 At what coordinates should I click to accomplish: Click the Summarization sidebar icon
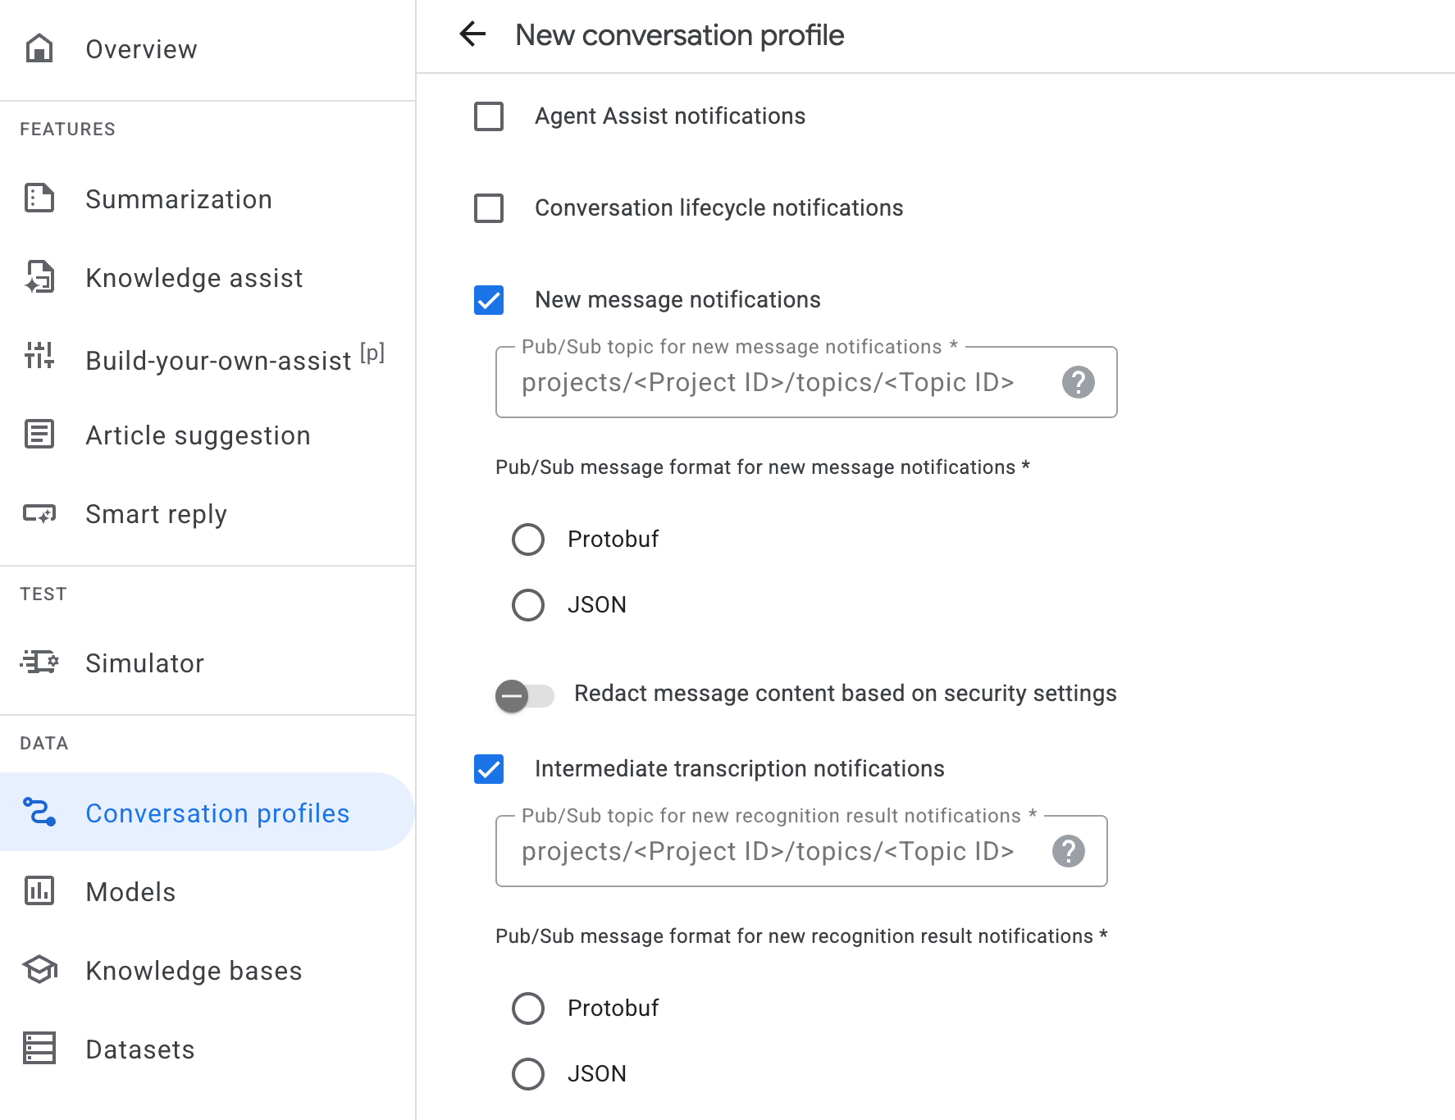(x=39, y=198)
